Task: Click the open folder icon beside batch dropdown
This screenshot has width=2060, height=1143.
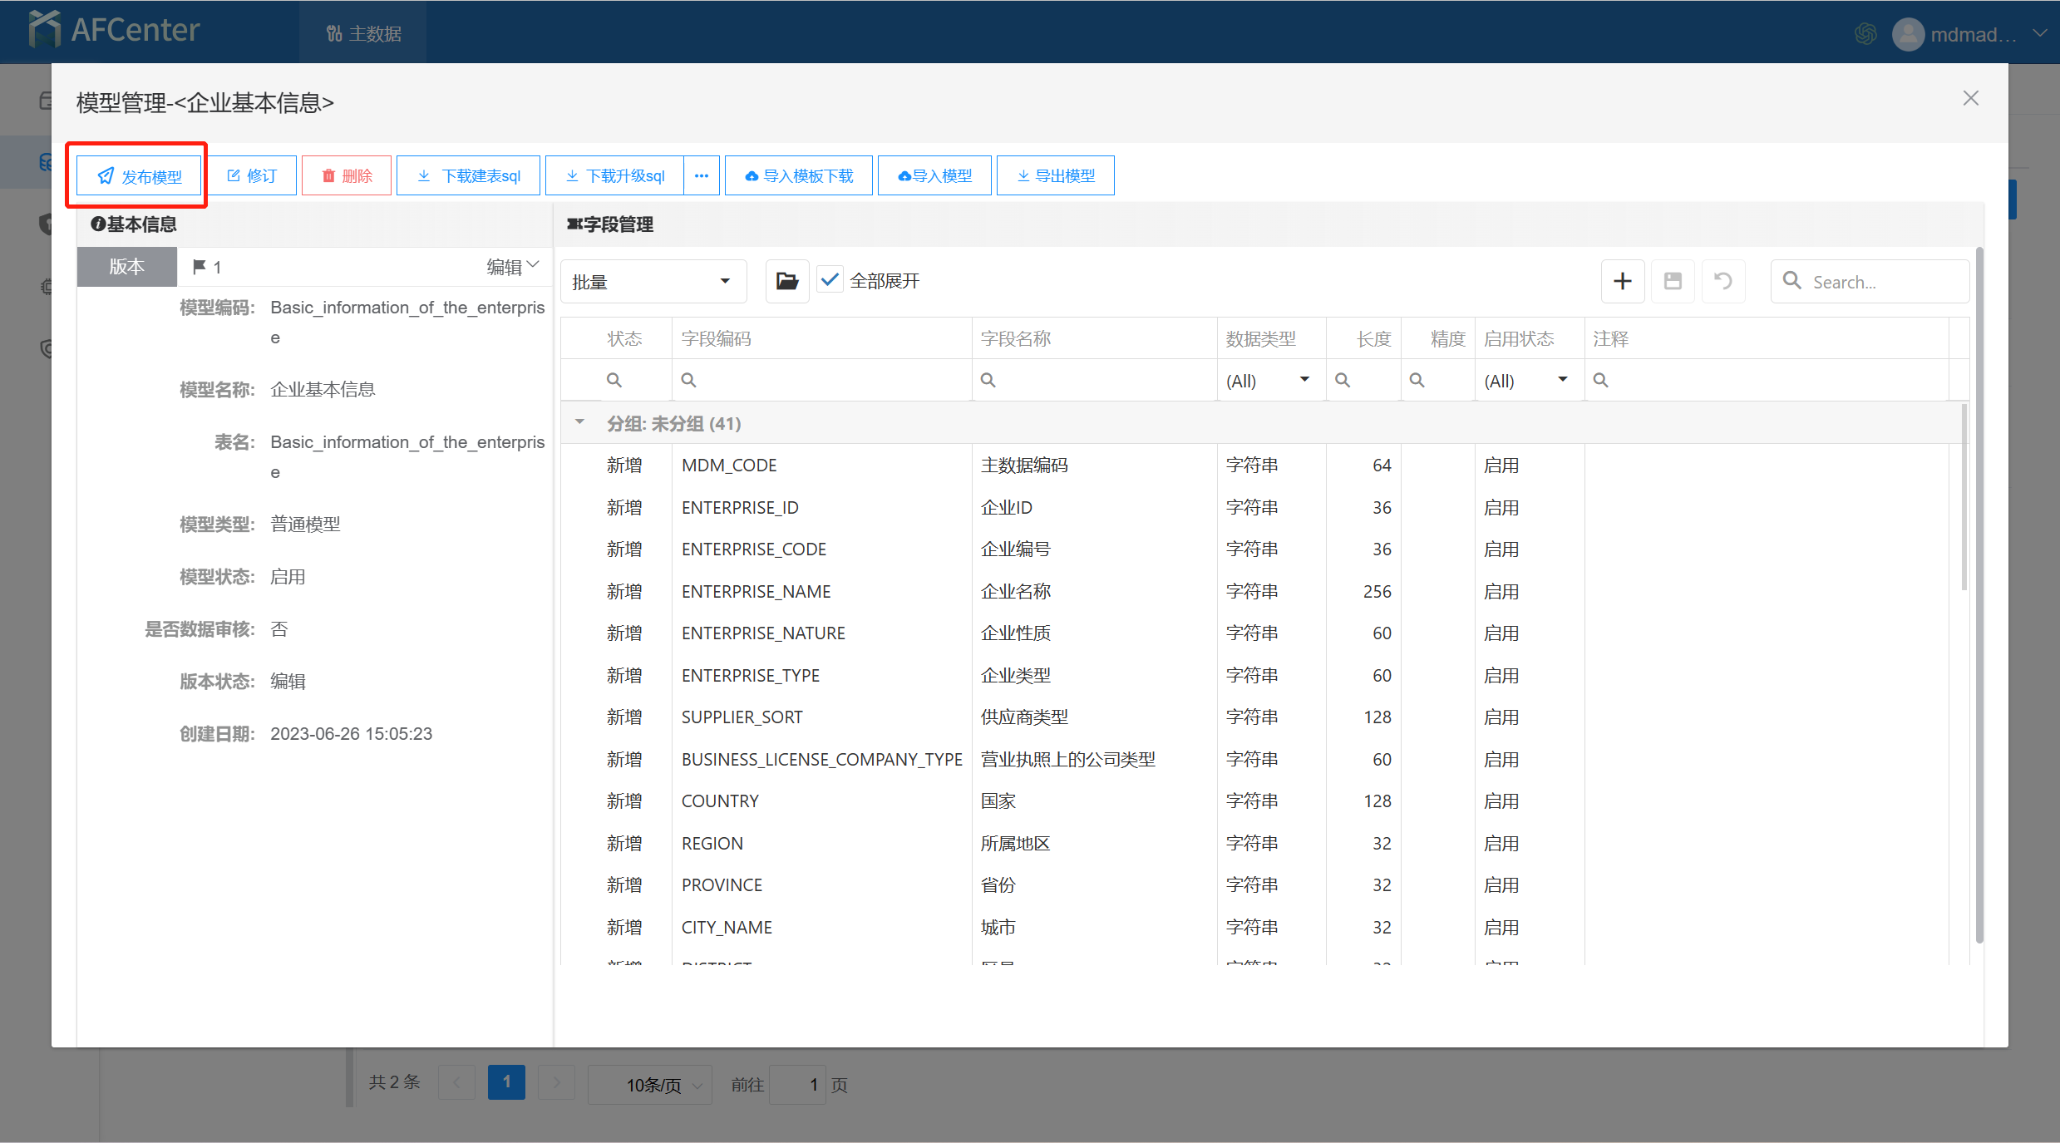Action: pyautogui.click(x=786, y=282)
